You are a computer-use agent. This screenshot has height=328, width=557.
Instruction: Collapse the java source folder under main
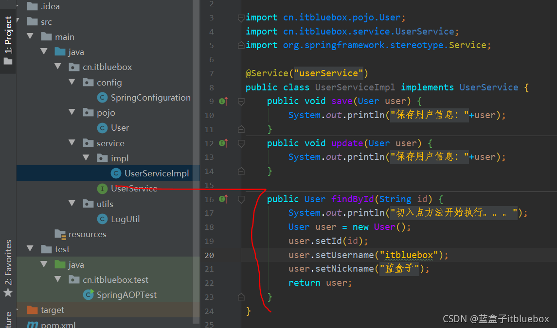click(x=44, y=52)
